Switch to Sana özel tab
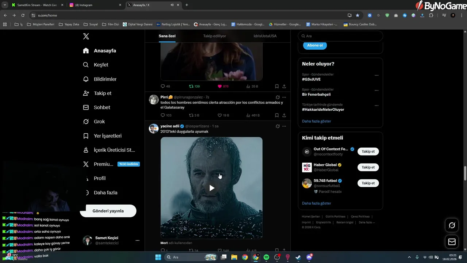The image size is (467, 263). (167, 36)
